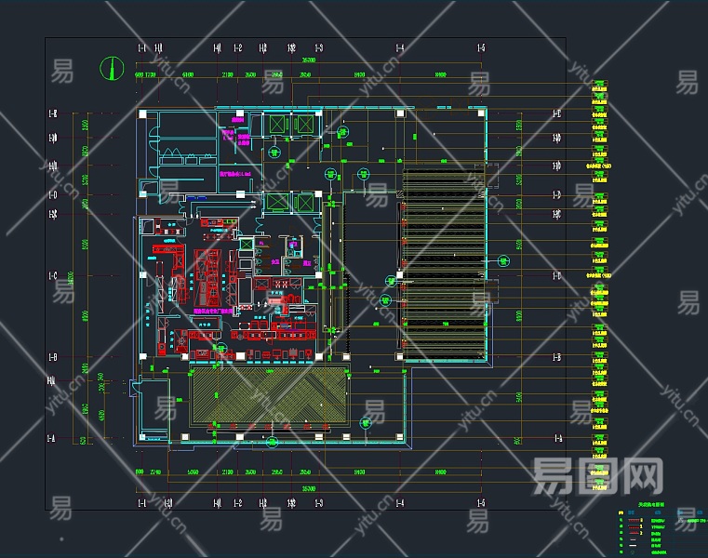Viewport: 708px width, 558px height.
Task: Select the 6100 dimension text in top chain
Action: [188, 74]
